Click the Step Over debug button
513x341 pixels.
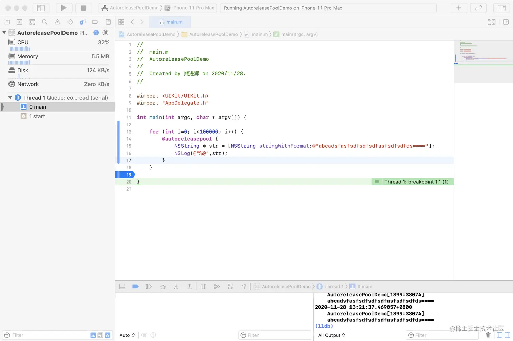[x=163, y=287]
